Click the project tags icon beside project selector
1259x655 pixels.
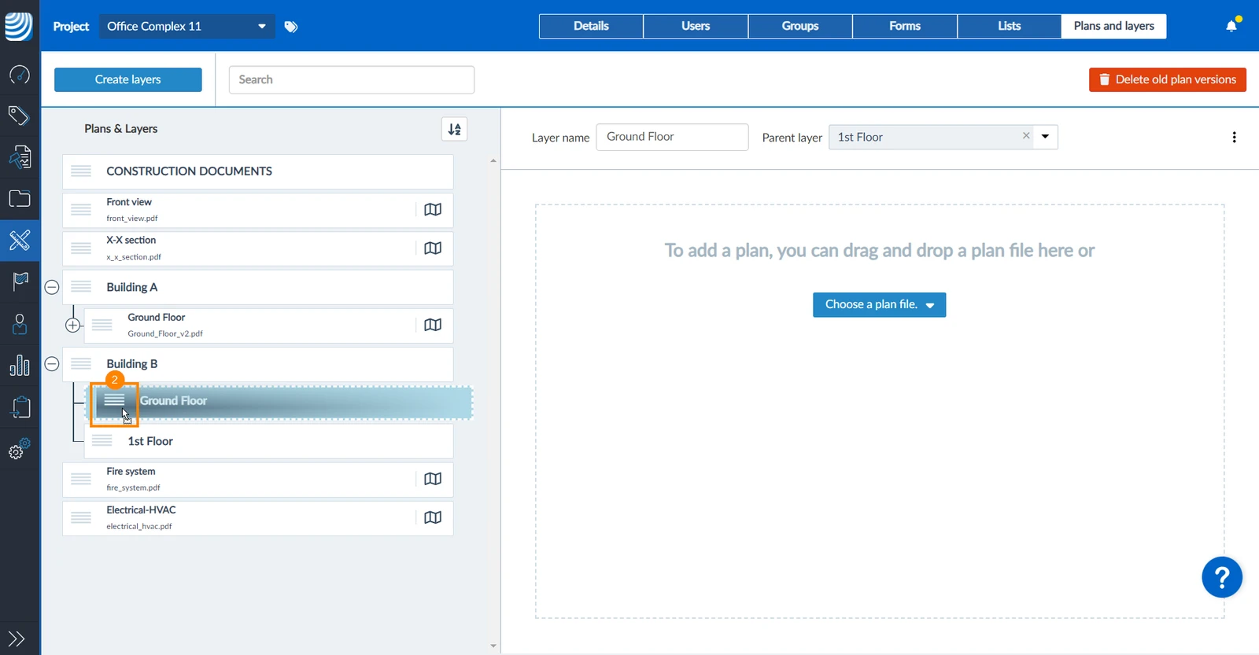pyautogui.click(x=291, y=27)
